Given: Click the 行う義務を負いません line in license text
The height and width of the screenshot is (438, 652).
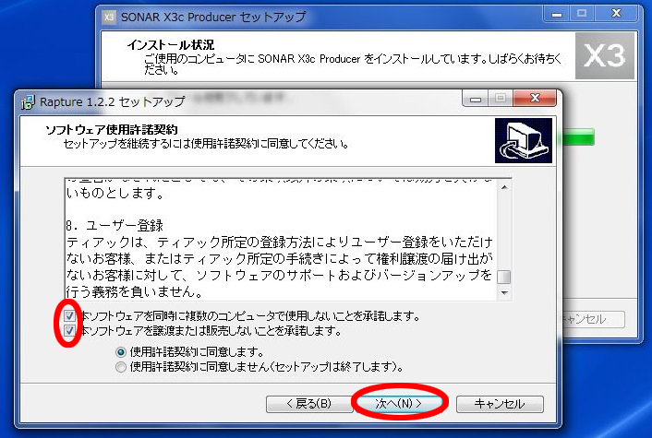Looking at the screenshot, I should [x=135, y=292].
